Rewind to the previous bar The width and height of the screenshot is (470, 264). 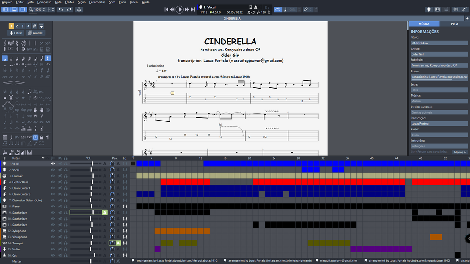click(173, 9)
